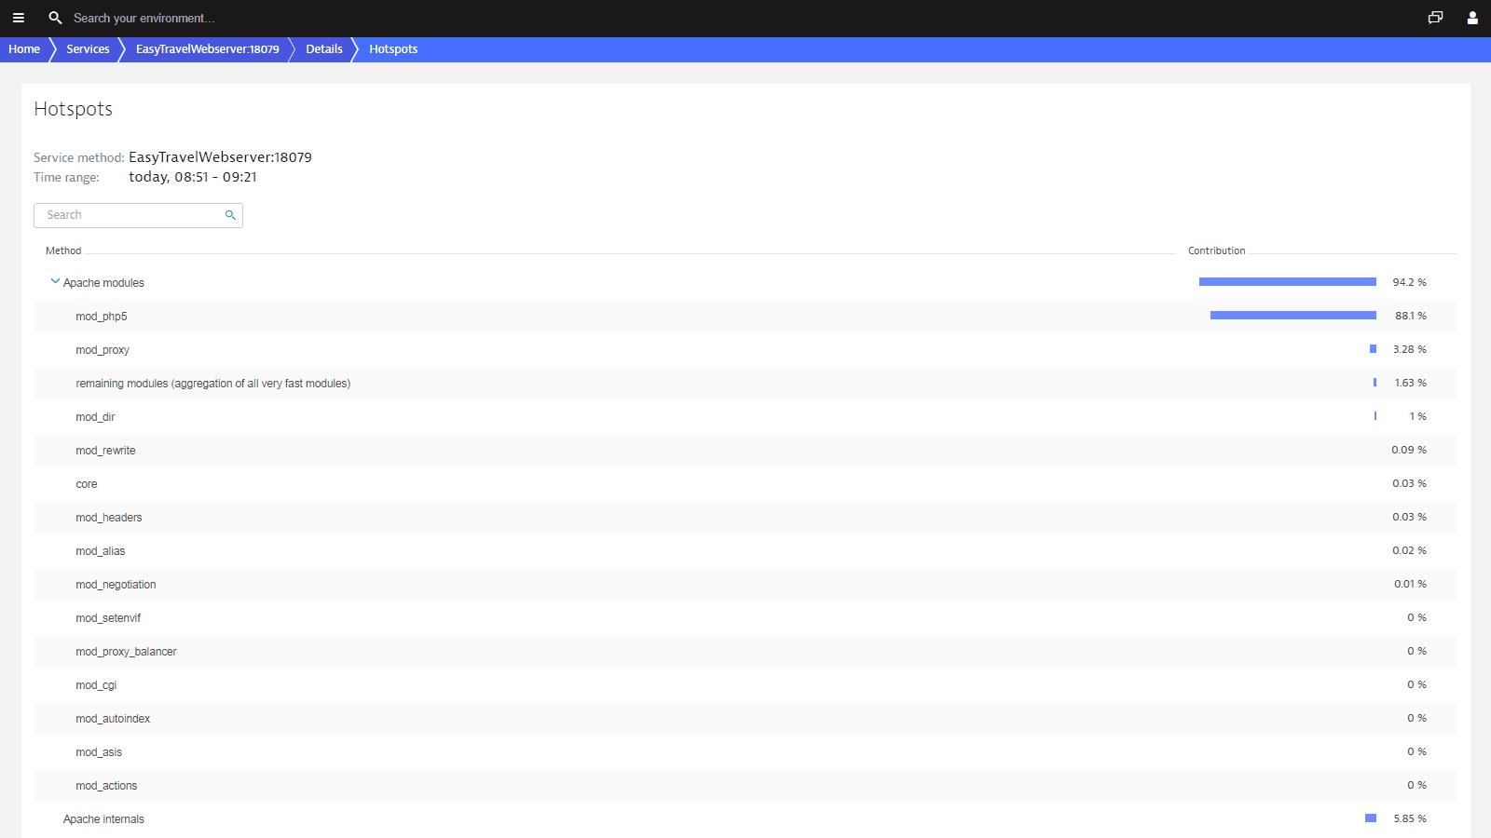1491x838 pixels.
Task: Select the mod_asis row
Action: tap(745, 751)
